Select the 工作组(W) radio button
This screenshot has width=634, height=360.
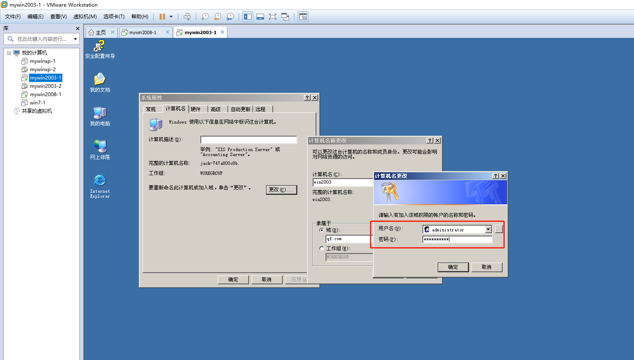point(322,248)
